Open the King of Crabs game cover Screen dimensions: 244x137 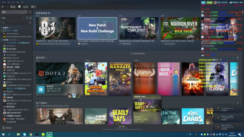(193, 116)
